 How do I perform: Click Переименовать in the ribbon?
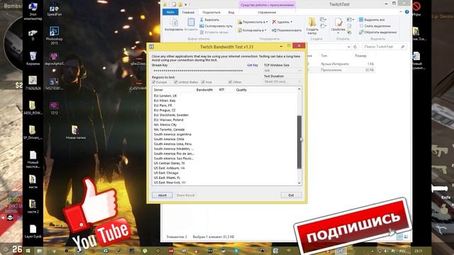287,30
